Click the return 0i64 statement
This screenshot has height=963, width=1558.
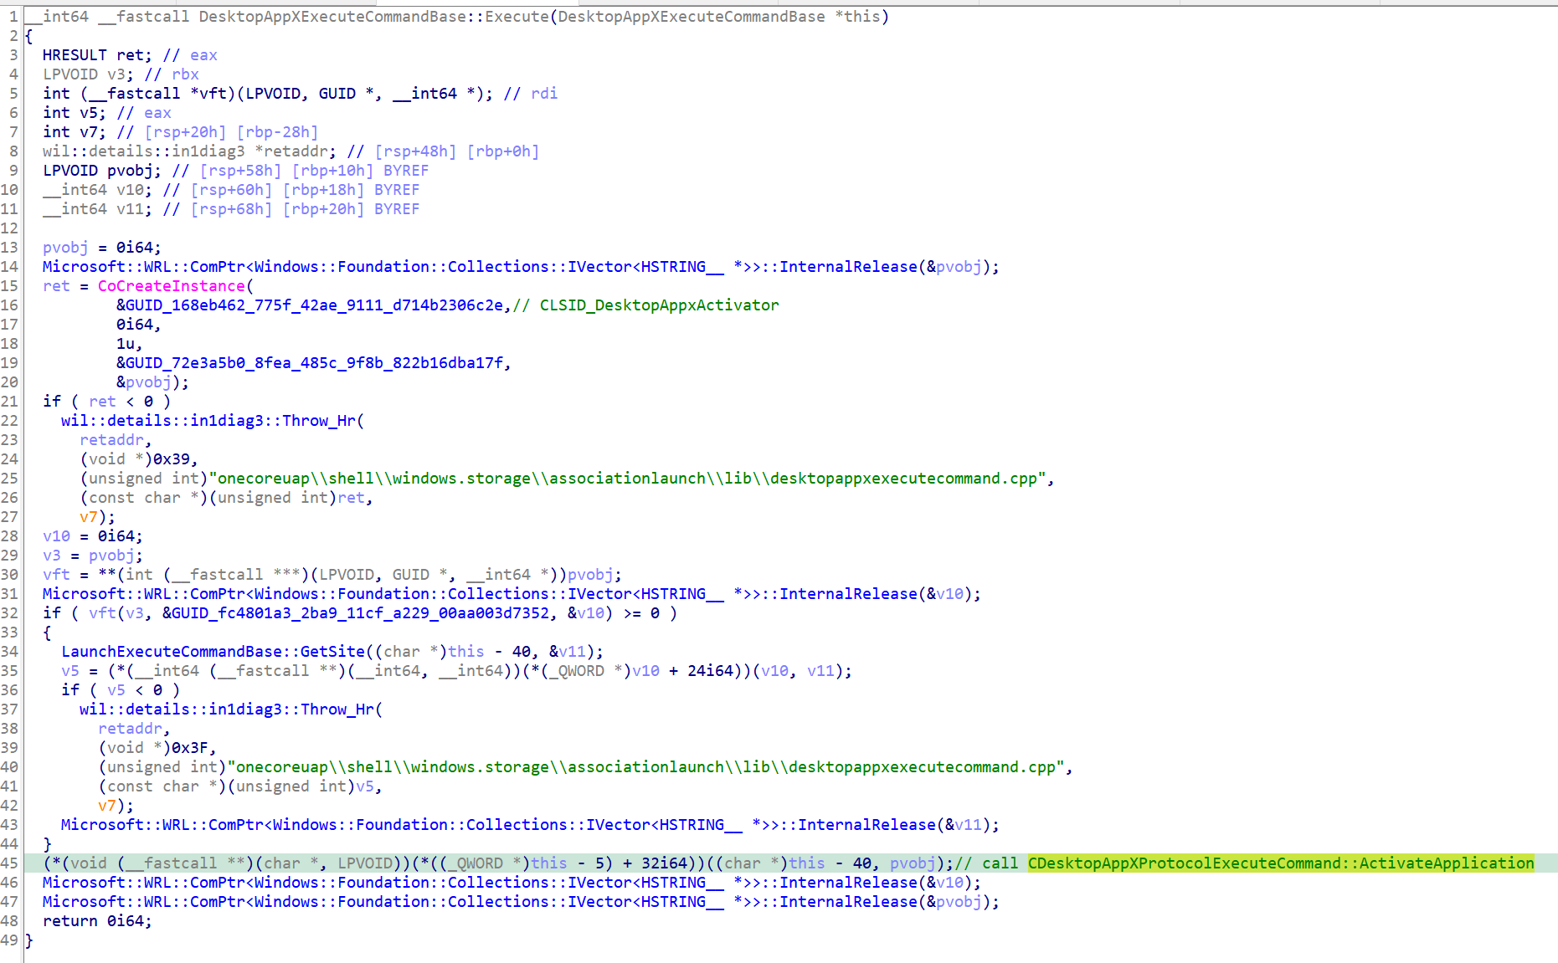click(x=96, y=921)
